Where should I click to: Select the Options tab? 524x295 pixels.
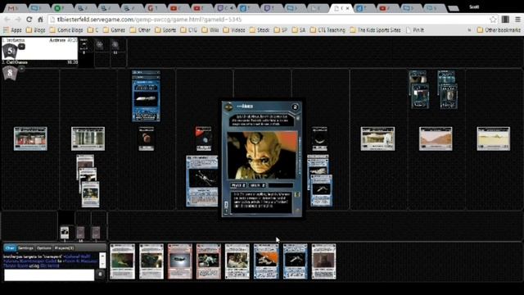pos(43,248)
